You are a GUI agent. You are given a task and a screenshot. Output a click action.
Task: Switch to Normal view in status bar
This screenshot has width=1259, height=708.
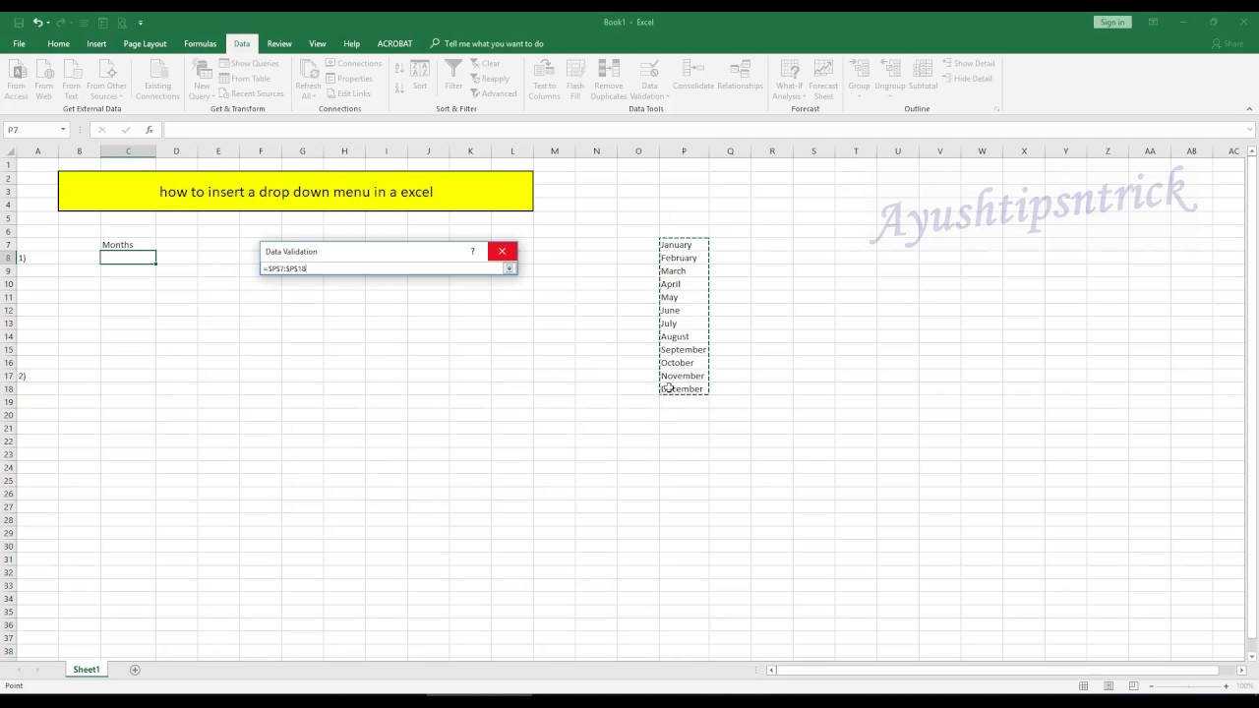point(1084,685)
